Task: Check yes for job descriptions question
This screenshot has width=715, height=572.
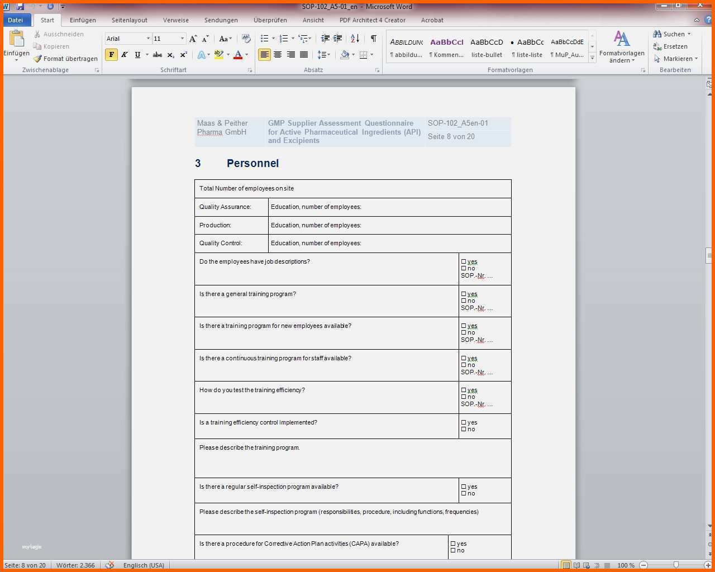Action: point(464,261)
